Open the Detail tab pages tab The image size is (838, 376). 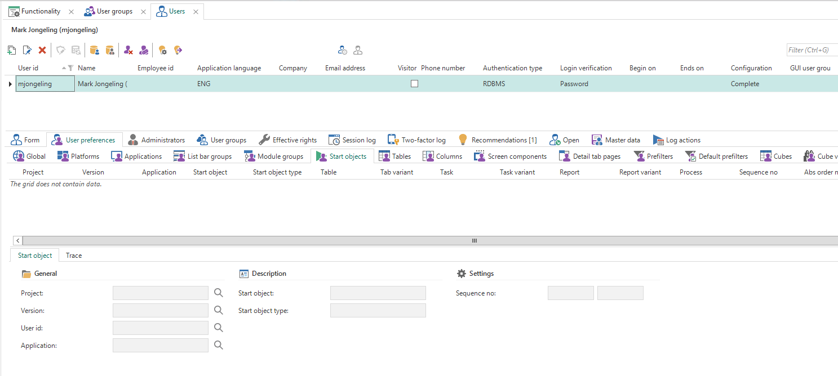[x=590, y=156]
